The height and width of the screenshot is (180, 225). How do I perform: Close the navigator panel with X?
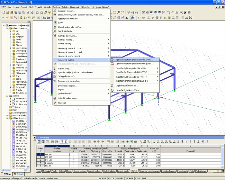tap(30, 22)
